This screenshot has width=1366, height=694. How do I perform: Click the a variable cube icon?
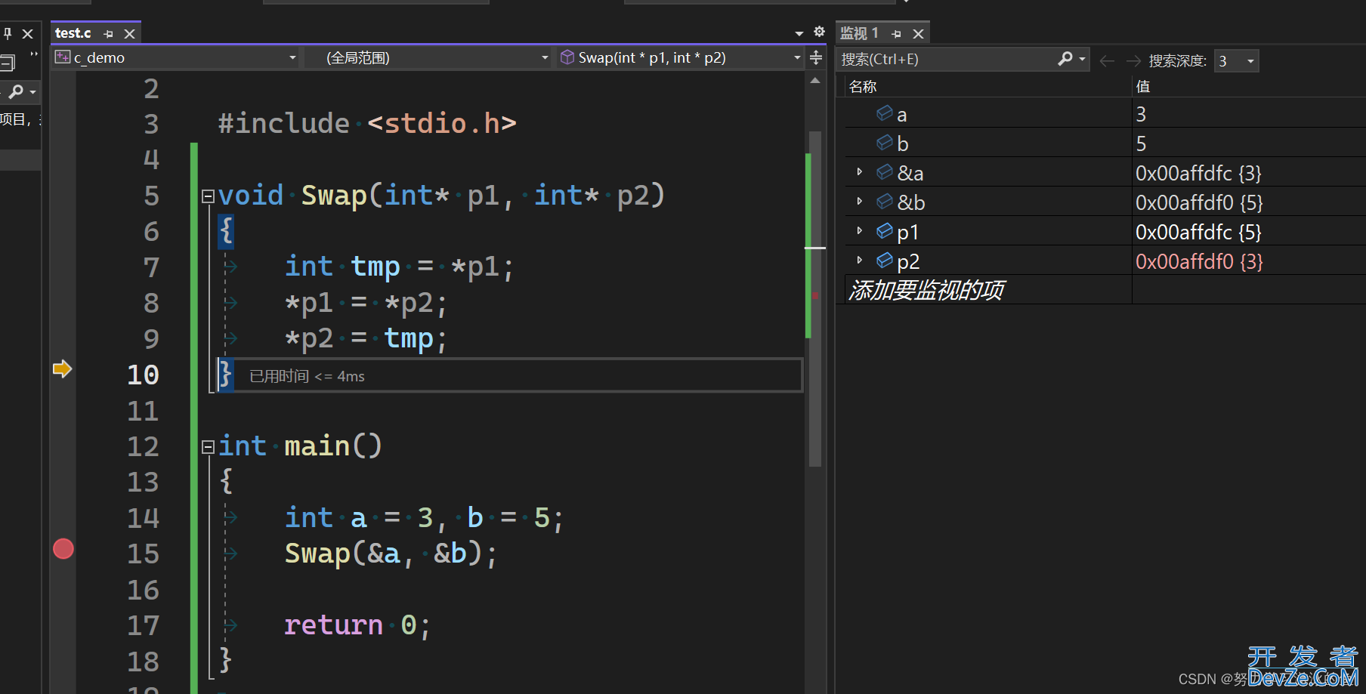tap(884, 113)
